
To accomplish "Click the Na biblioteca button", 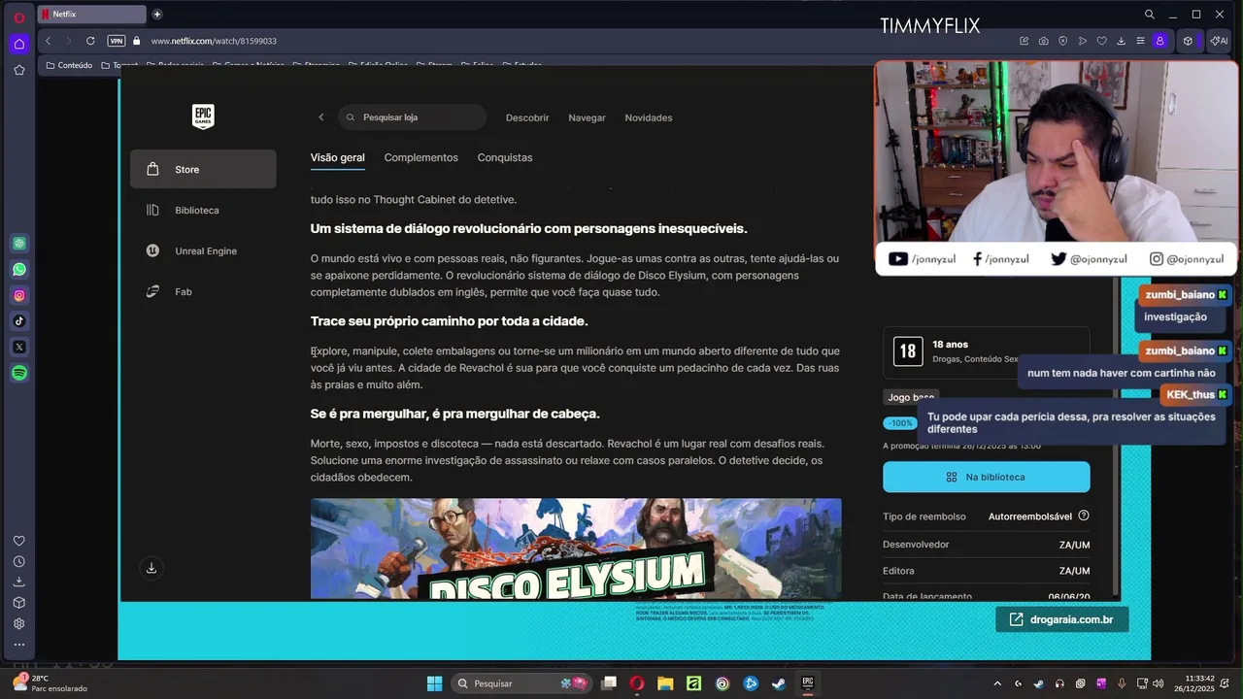I will (986, 477).
